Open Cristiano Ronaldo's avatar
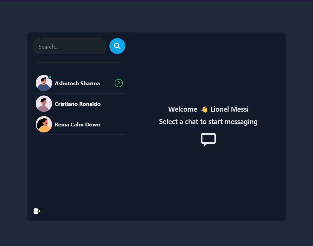313x246 pixels. (44, 104)
